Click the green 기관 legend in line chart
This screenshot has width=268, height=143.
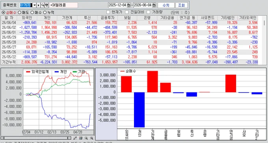click(79, 72)
